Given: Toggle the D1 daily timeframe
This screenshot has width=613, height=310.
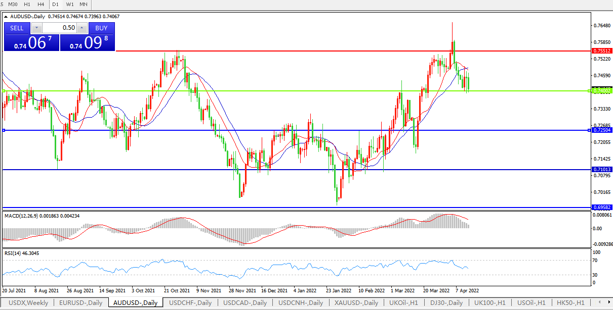Looking at the screenshot, I should tap(56, 4).
